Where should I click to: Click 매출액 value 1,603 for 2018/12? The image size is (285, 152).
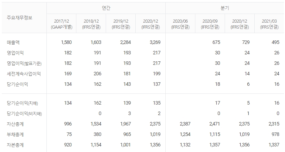(96, 42)
